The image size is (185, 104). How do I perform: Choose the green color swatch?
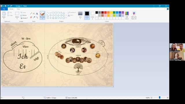click(114, 12)
